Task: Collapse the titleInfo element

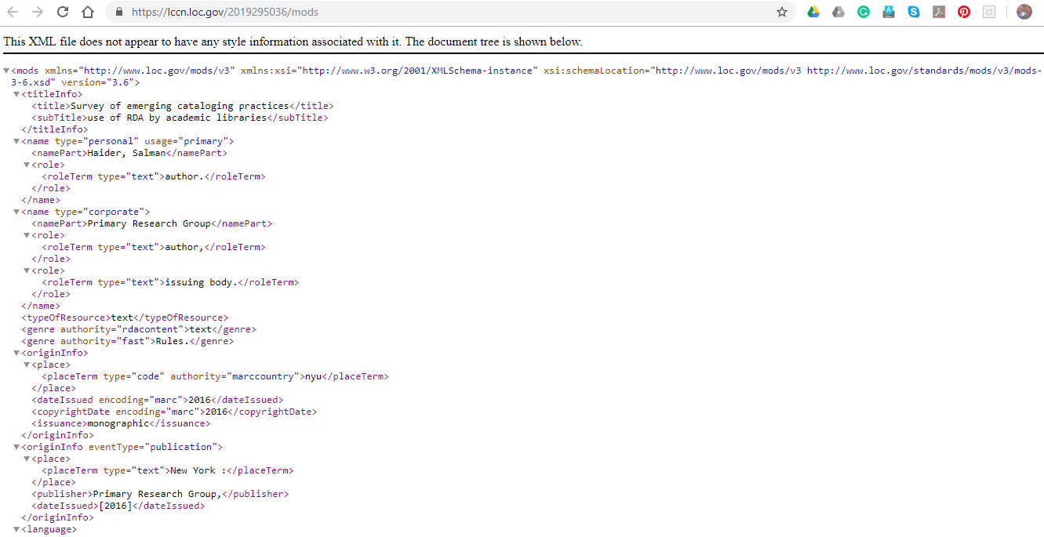Action: [x=16, y=93]
